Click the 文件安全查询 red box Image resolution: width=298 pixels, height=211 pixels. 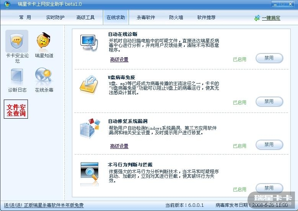point(16,109)
